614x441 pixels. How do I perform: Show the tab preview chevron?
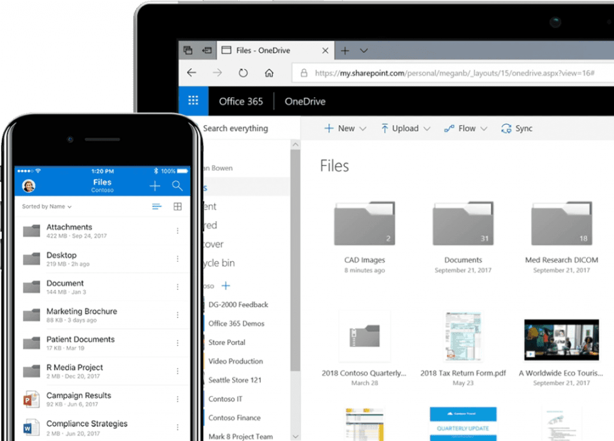point(364,50)
